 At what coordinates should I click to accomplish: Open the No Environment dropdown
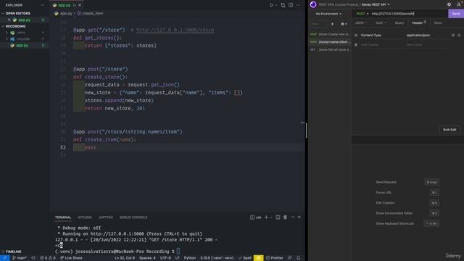[328, 14]
